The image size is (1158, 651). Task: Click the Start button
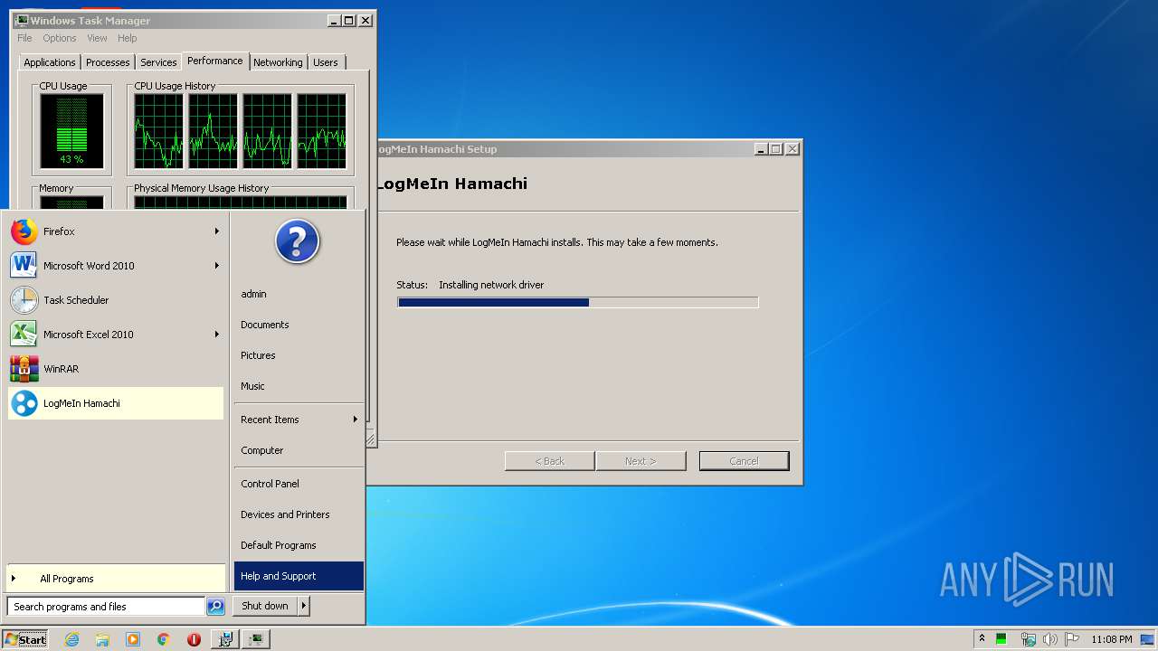click(25, 639)
